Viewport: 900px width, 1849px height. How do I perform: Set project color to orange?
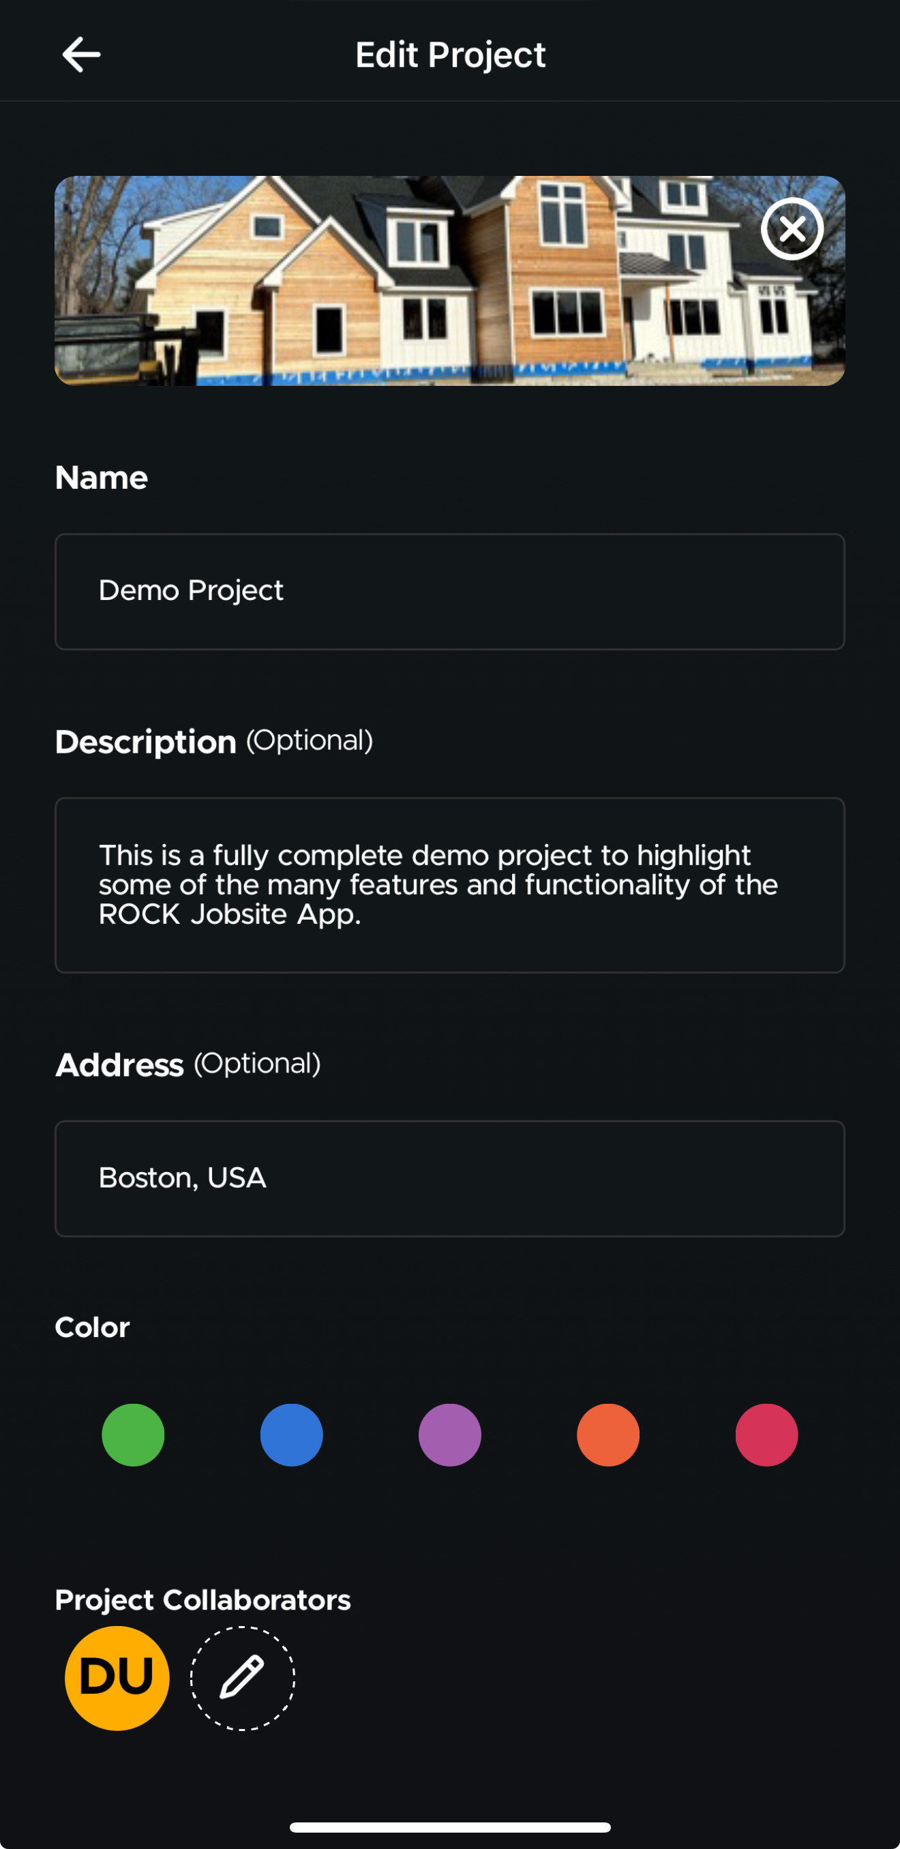[608, 1435]
